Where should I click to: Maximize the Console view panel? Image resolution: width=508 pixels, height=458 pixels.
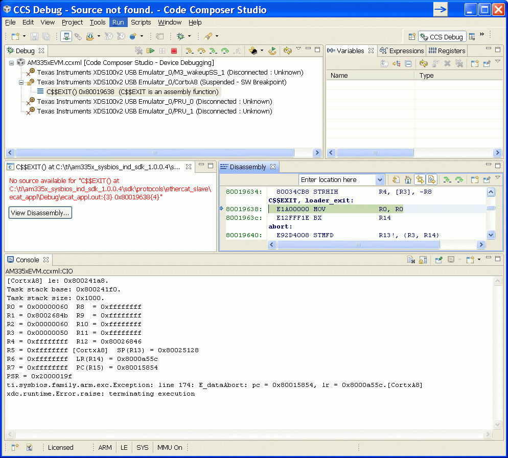click(498, 258)
